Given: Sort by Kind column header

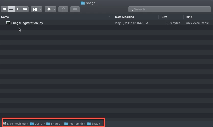Looking at the screenshot, I should [189, 17].
